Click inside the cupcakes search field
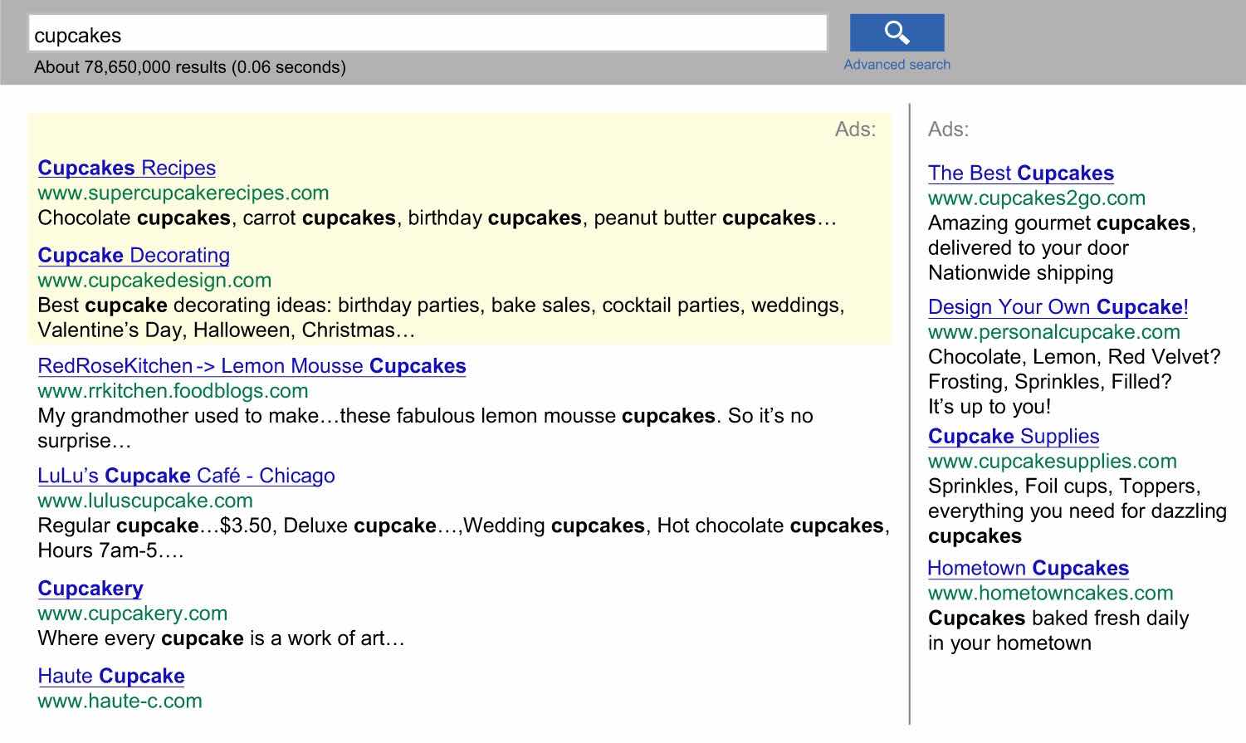This screenshot has width=1246, height=743. [x=428, y=35]
